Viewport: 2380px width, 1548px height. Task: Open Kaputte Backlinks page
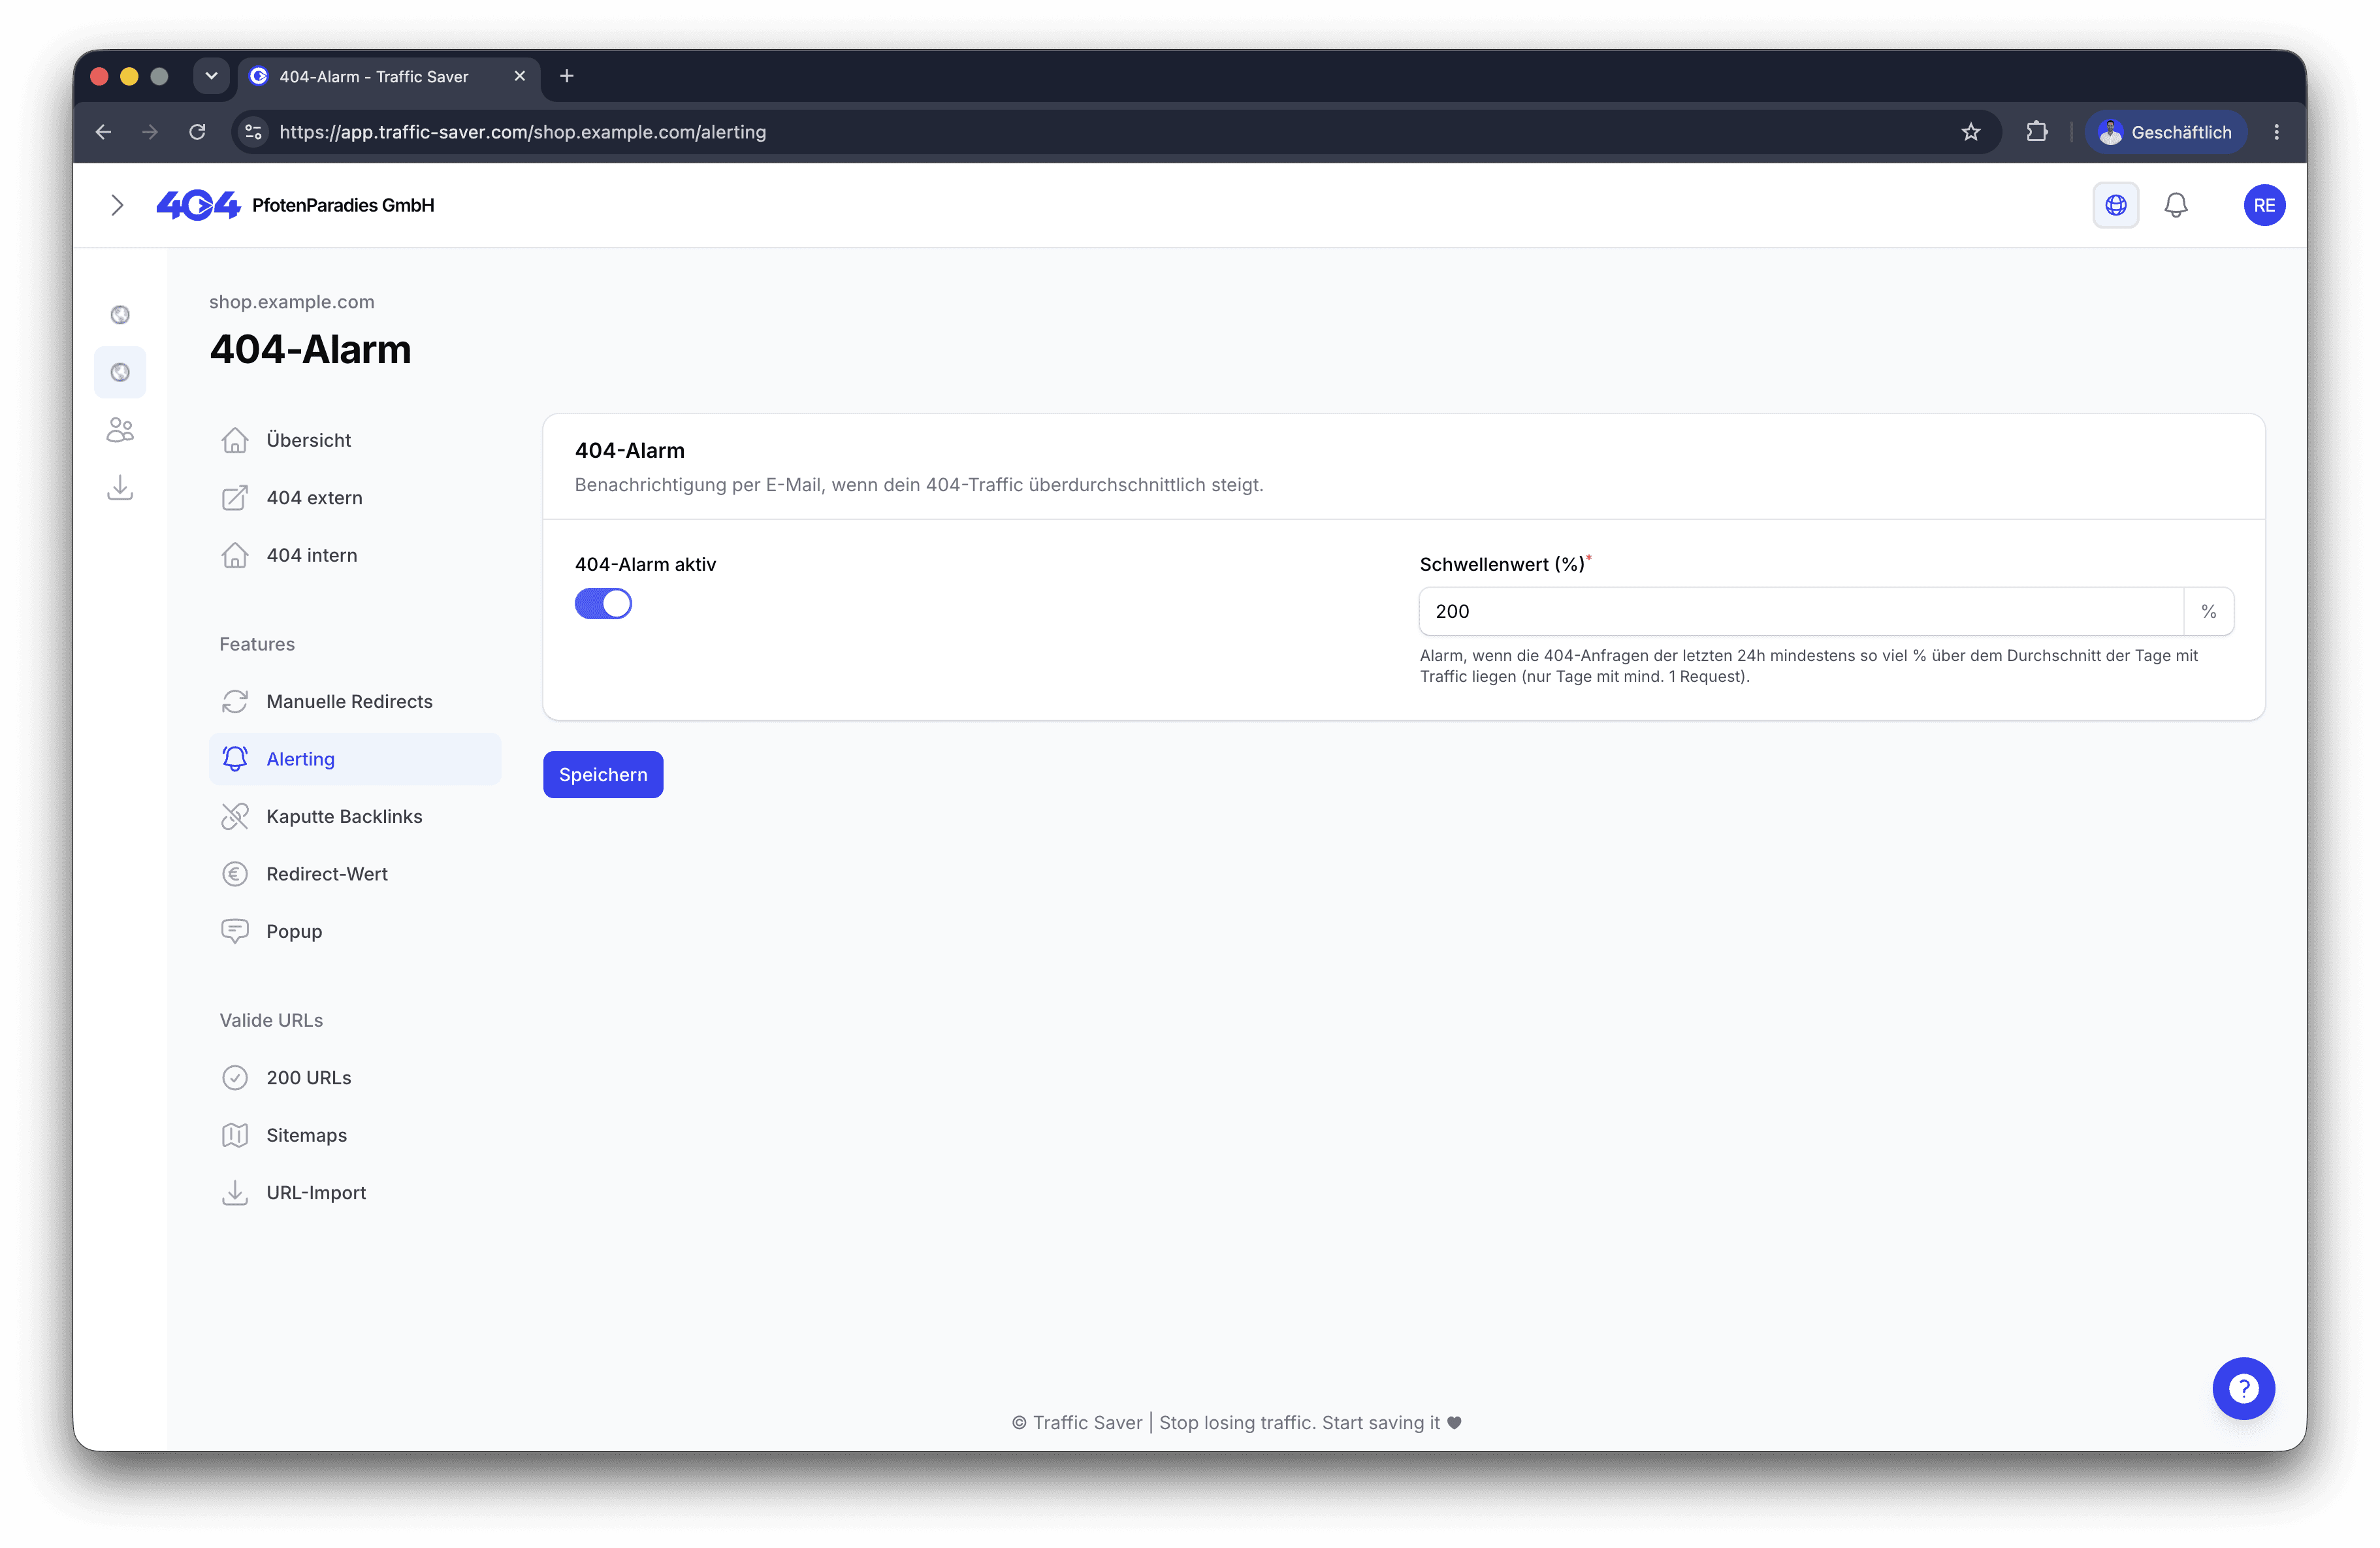(x=354, y=816)
